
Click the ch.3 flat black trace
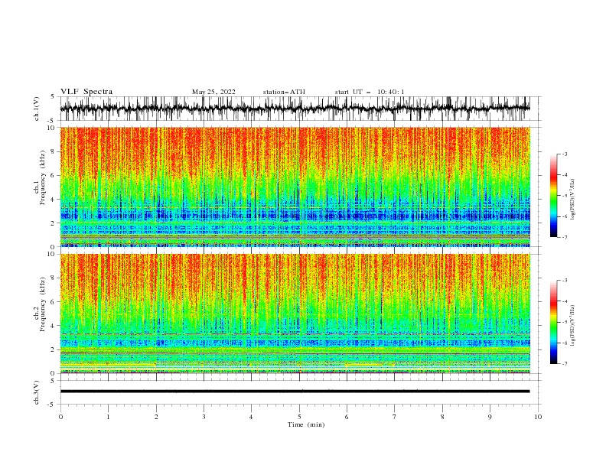pyautogui.click(x=295, y=392)
